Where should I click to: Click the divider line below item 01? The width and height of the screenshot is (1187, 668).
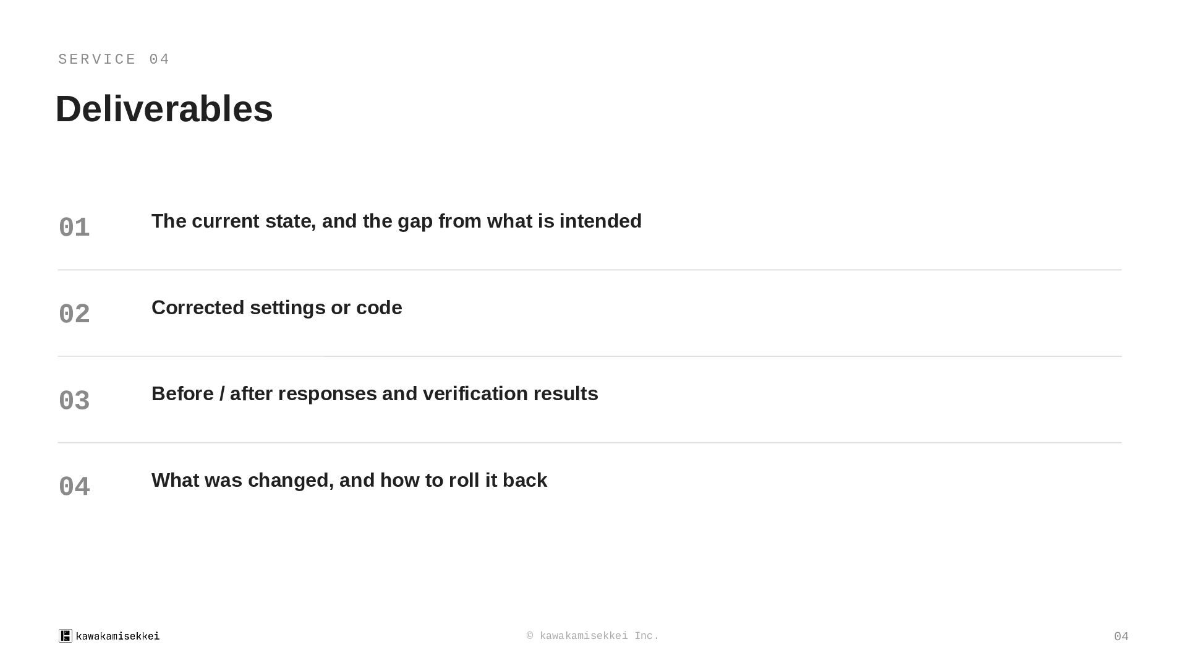[x=590, y=270]
